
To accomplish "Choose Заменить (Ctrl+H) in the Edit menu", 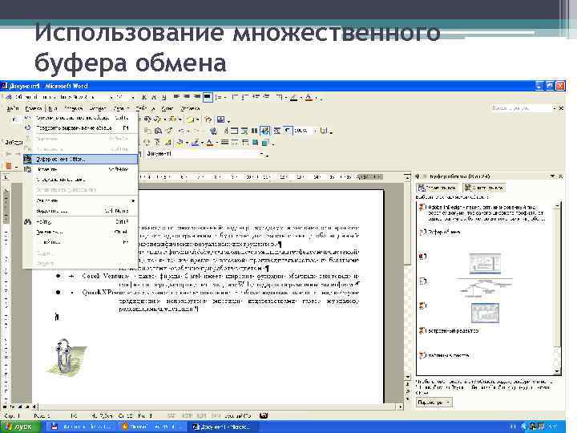I will 80,232.
